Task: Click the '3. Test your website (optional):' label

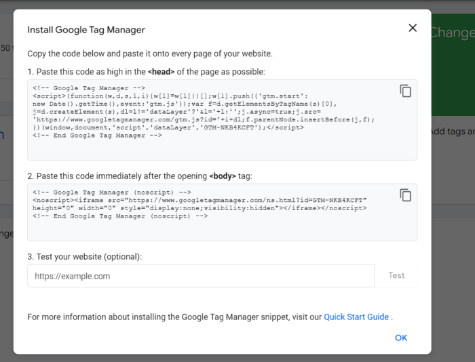Action: click(x=85, y=257)
